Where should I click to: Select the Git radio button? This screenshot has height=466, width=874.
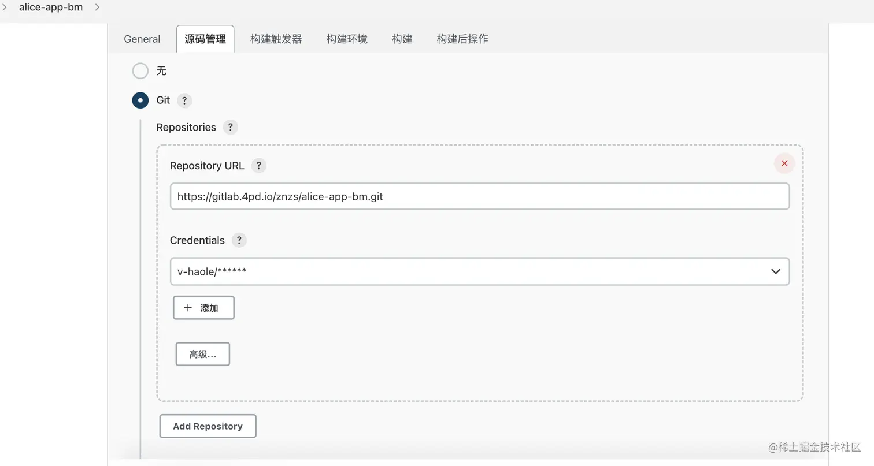click(x=140, y=100)
